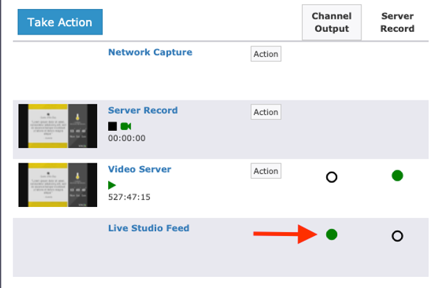Click the 527:47:15 timecode text
This screenshot has width=444, height=288.
[129, 197]
